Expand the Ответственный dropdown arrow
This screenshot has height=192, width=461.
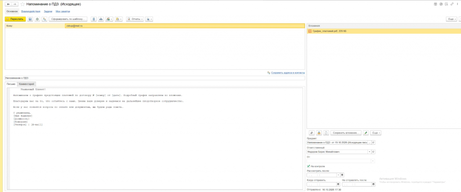point(369,152)
